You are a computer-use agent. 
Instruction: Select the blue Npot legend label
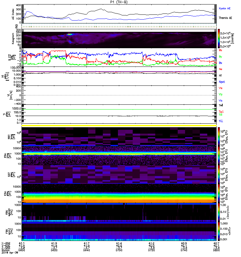(x=222, y=82)
